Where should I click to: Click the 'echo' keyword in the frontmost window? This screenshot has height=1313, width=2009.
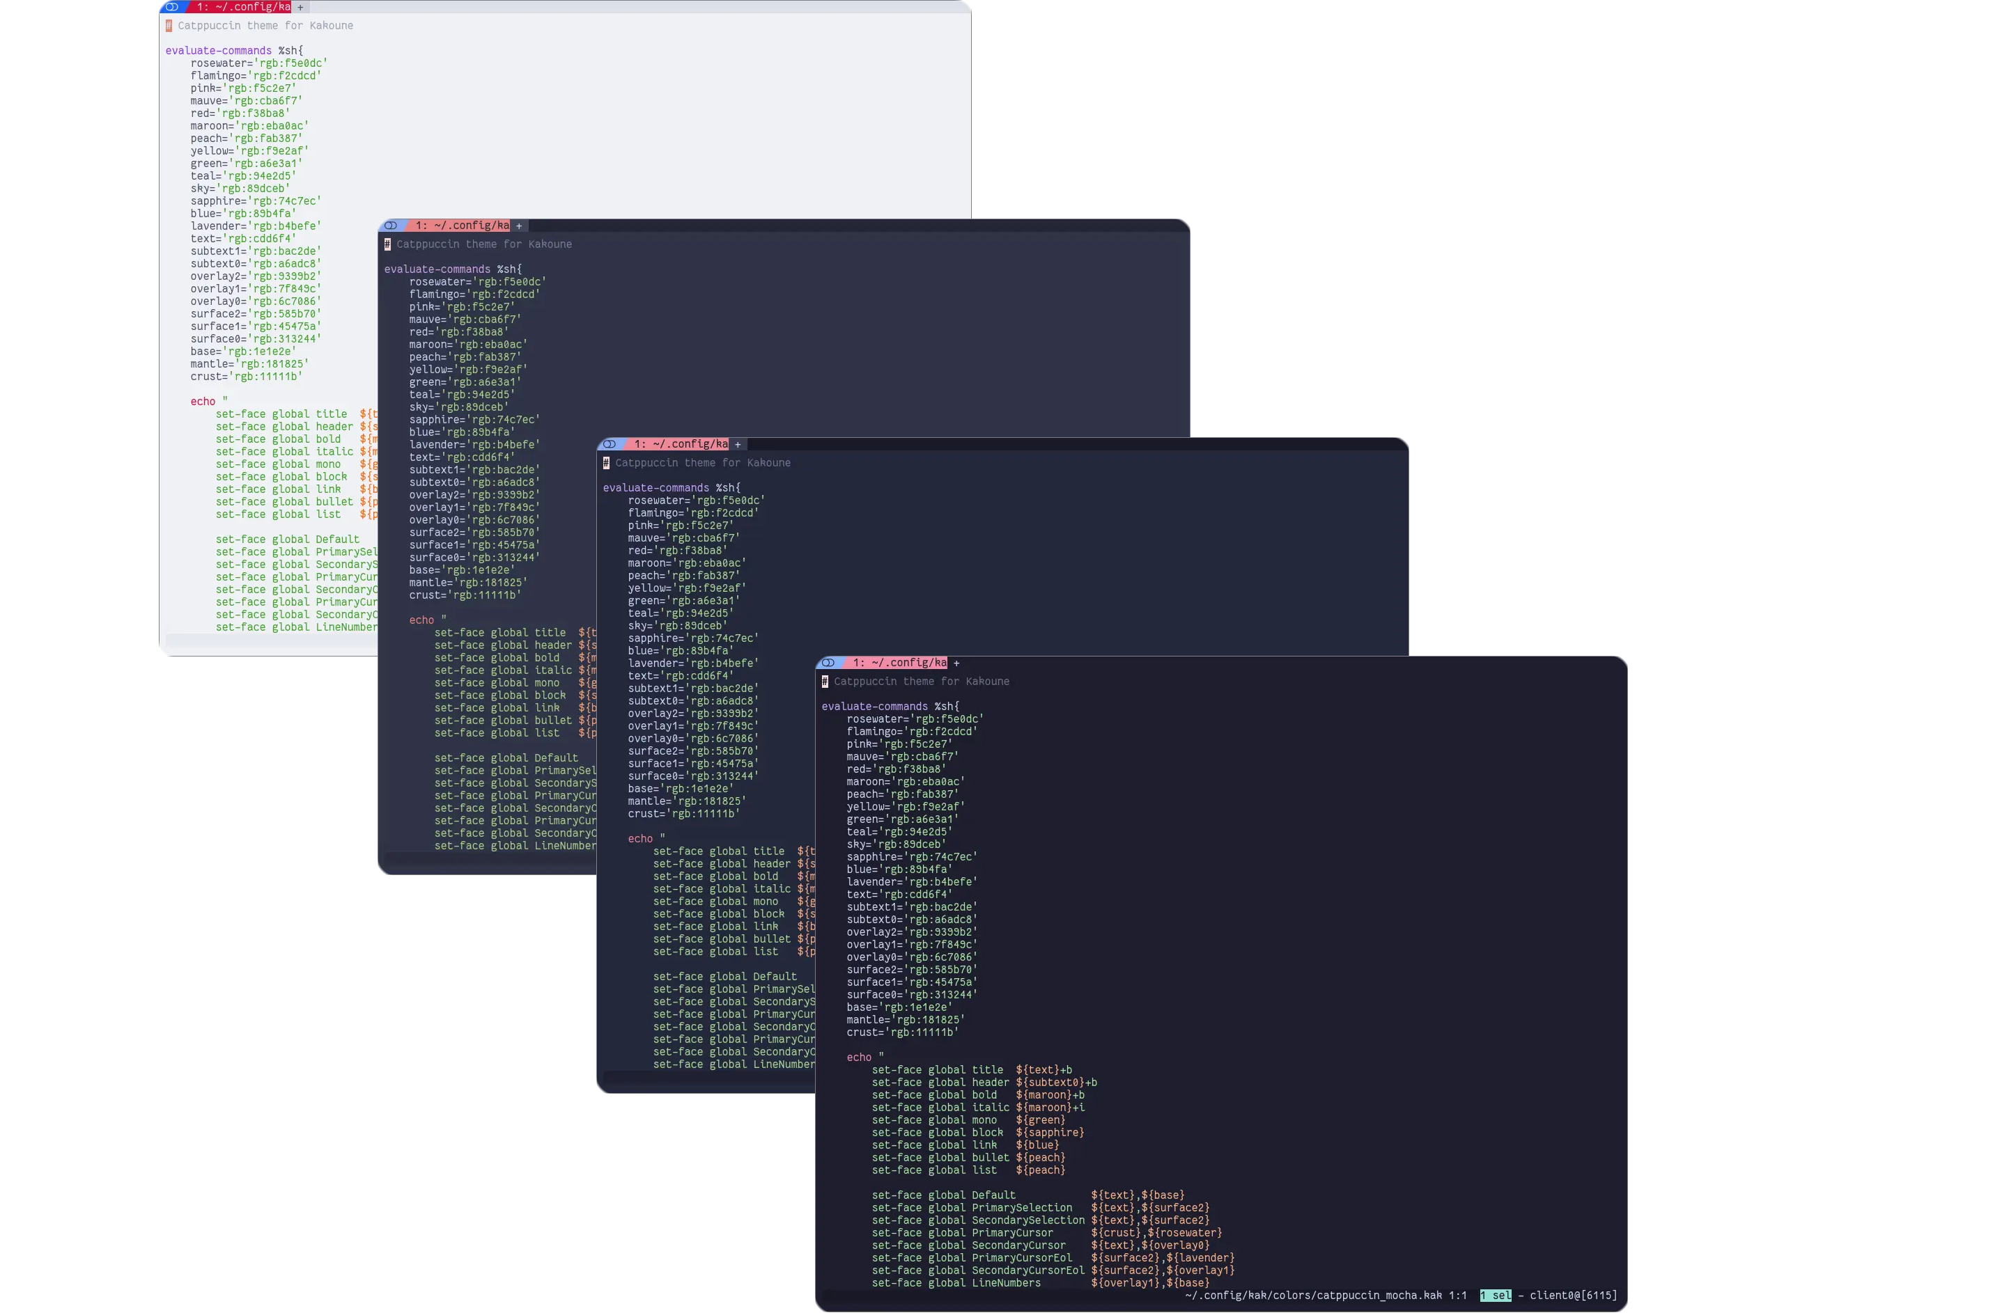point(858,1058)
